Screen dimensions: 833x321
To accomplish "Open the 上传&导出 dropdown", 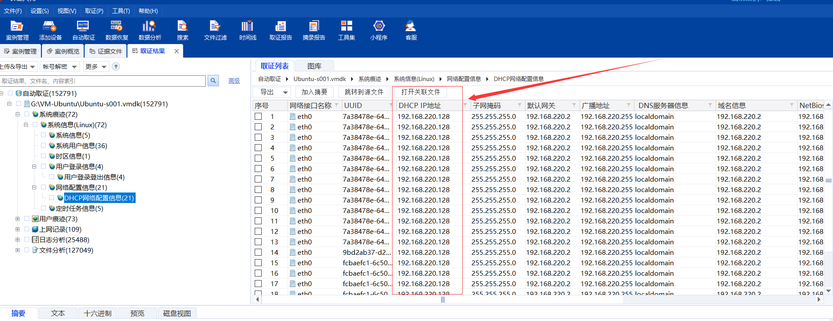I will [x=17, y=67].
